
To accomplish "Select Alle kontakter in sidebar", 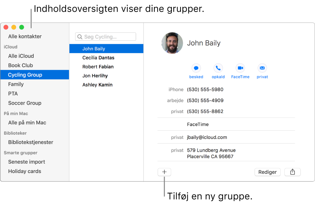I will [x=25, y=36].
